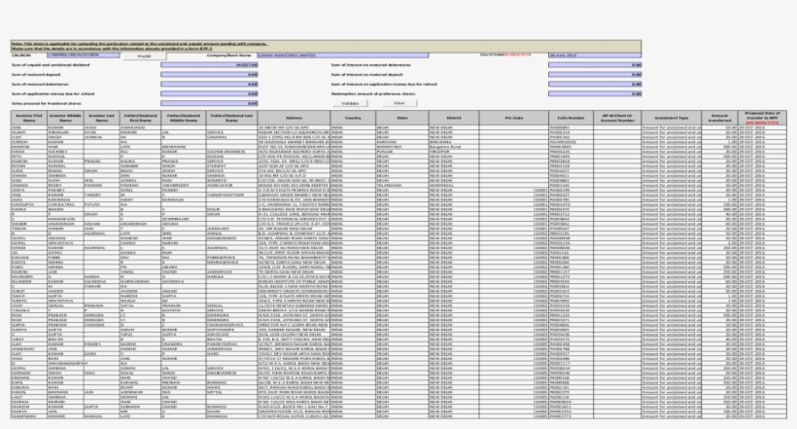Click the Prefill button
The image size is (797, 429).
[x=145, y=56]
